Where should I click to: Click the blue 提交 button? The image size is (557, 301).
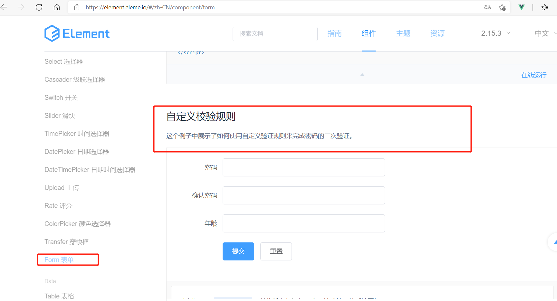(x=238, y=251)
